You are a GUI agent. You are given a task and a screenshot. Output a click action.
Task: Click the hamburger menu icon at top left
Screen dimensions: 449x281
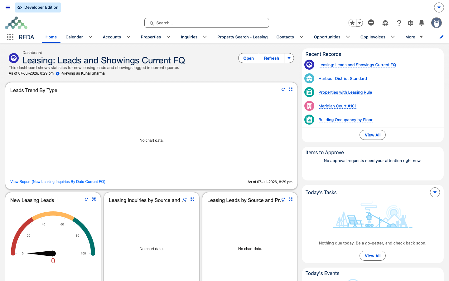tap(8, 7)
